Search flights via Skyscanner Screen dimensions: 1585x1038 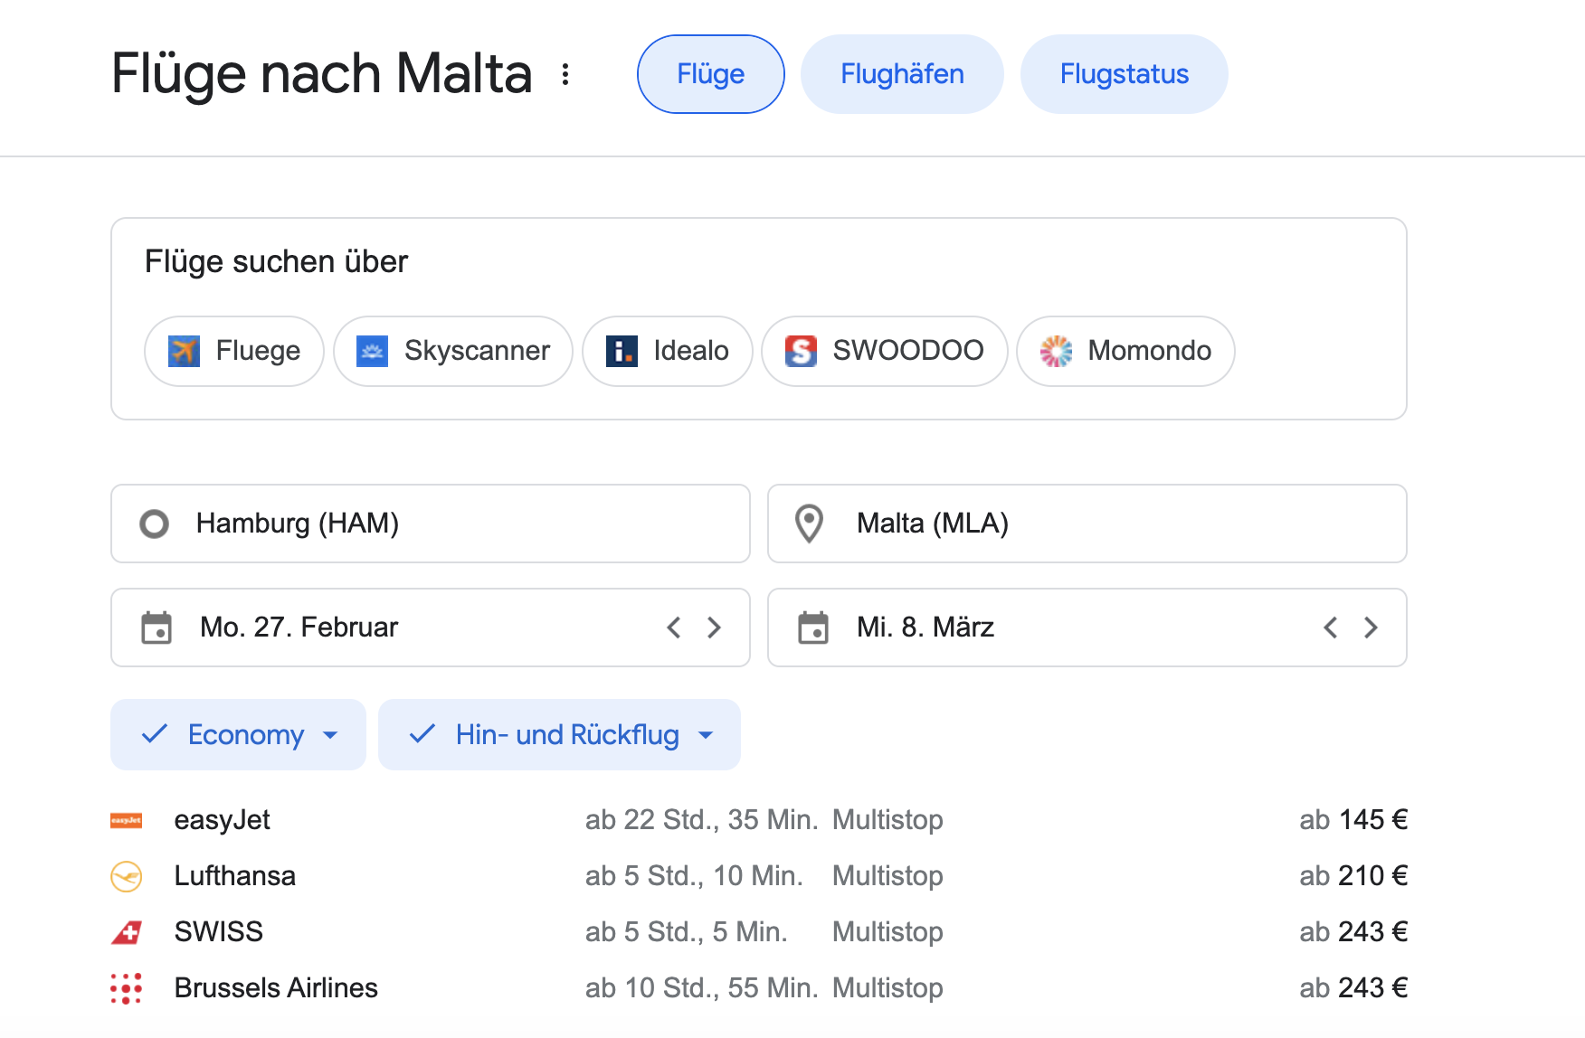pos(453,351)
